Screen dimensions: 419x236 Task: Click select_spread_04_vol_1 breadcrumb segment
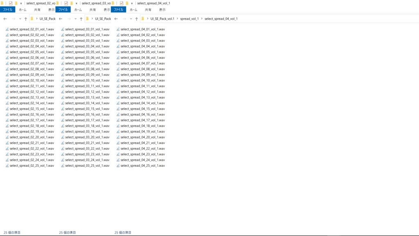221,19
